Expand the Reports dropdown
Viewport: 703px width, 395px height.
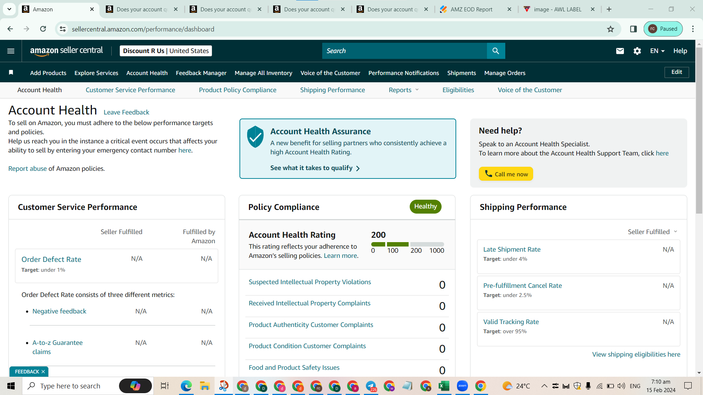[403, 90]
